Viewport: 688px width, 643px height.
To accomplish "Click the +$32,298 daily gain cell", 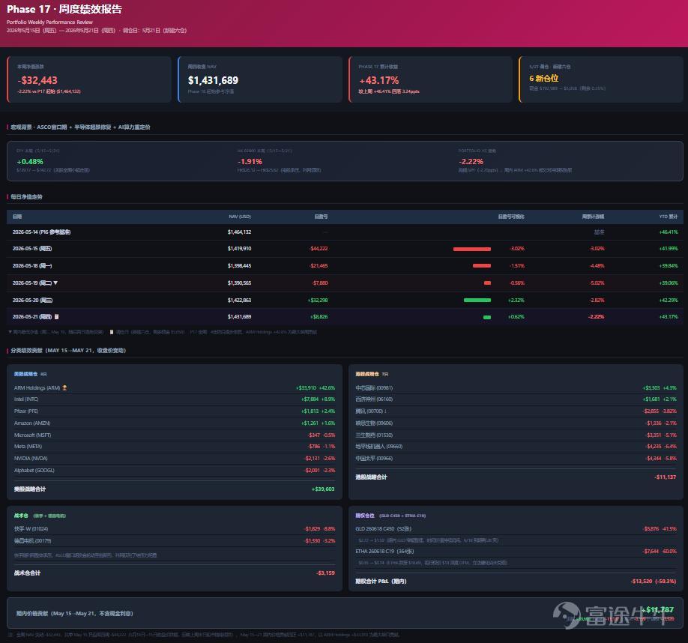I will pyautogui.click(x=318, y=301).
